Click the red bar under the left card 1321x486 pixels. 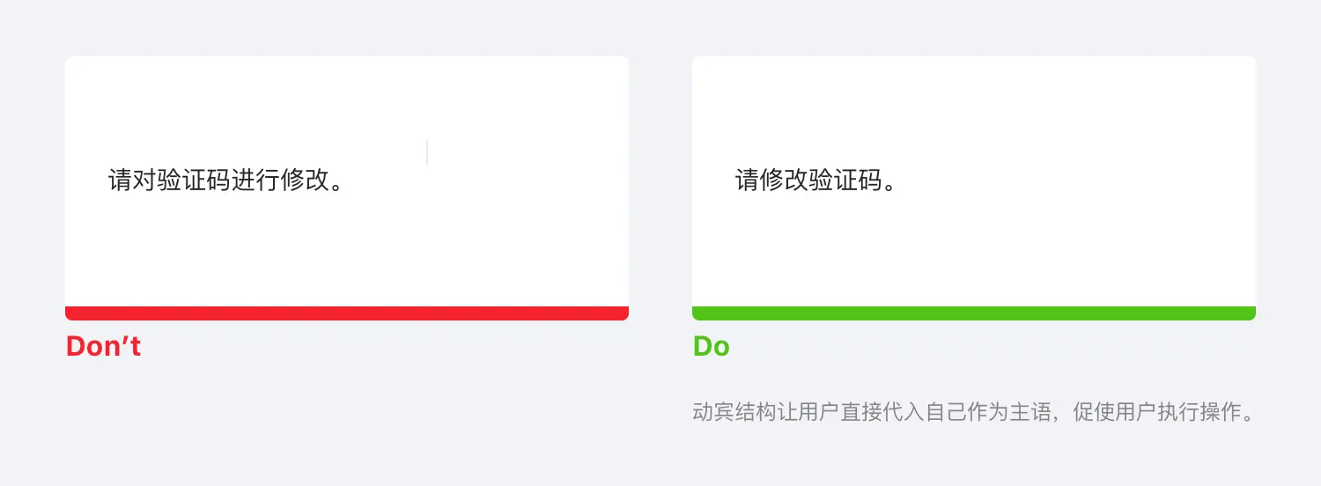coord(347,313)
